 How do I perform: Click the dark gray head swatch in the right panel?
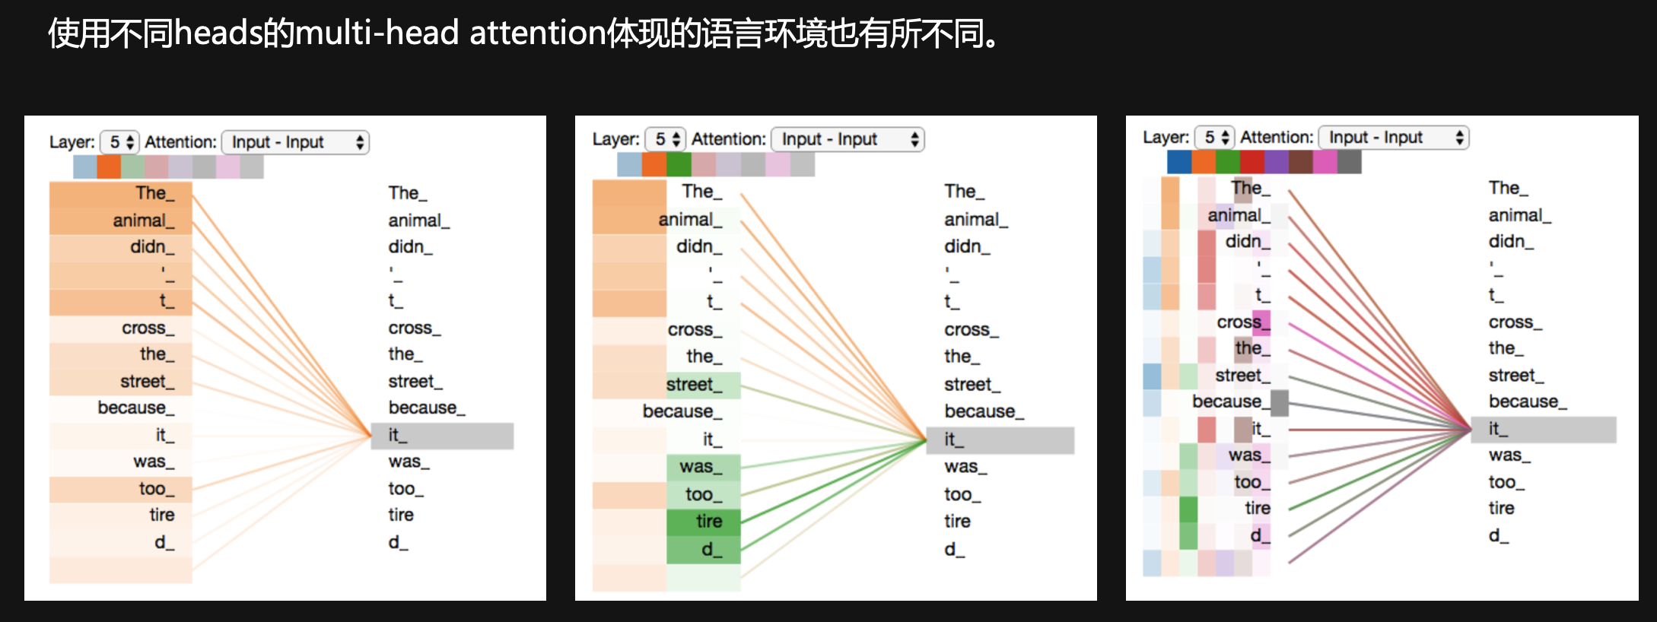(1350, 162)
